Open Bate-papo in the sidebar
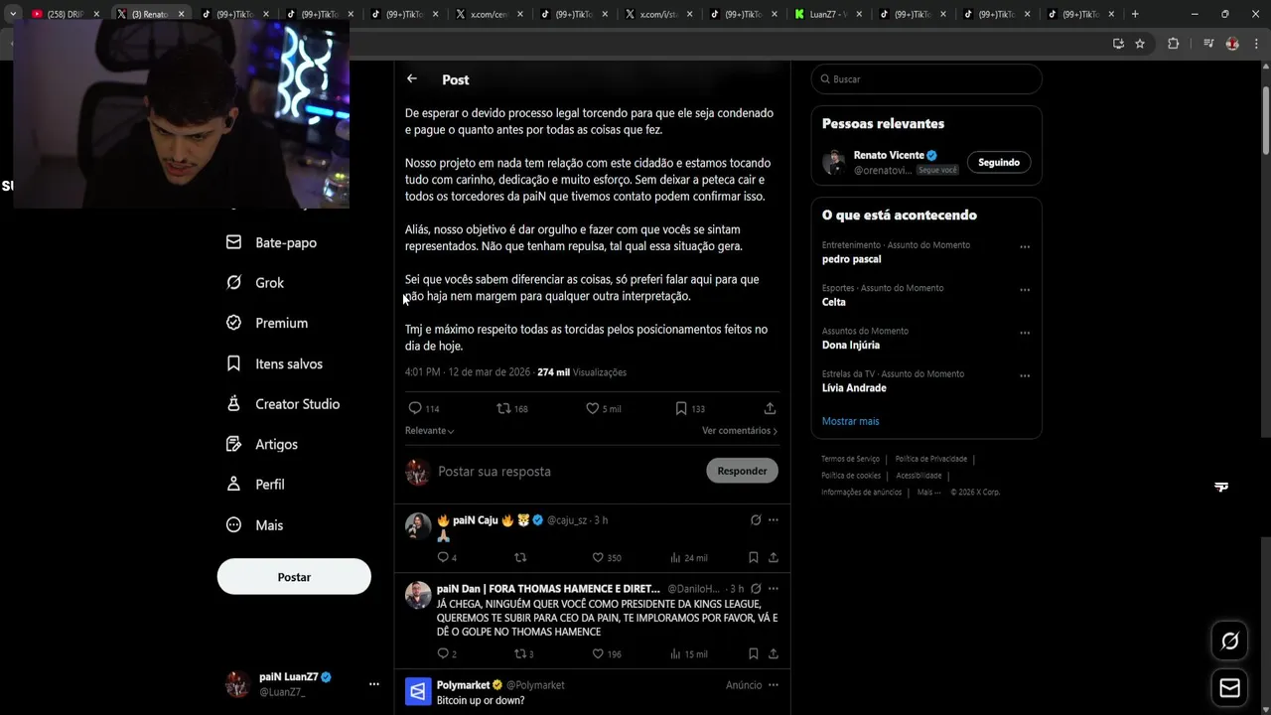This screenshot has height=715, width=1271. (x=272, y=242)
